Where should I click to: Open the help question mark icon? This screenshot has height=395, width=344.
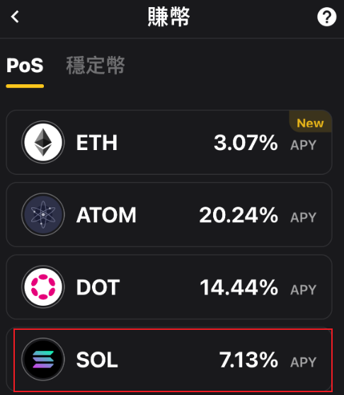click(326, 17)
